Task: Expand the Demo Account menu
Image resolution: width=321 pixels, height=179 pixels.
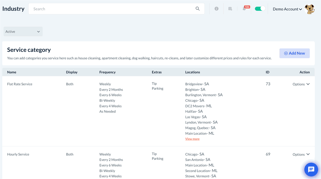Action: (287, 9)
